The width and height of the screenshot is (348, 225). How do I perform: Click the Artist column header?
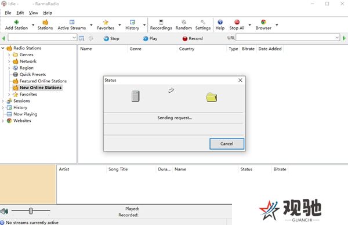(x=82, y=169)
